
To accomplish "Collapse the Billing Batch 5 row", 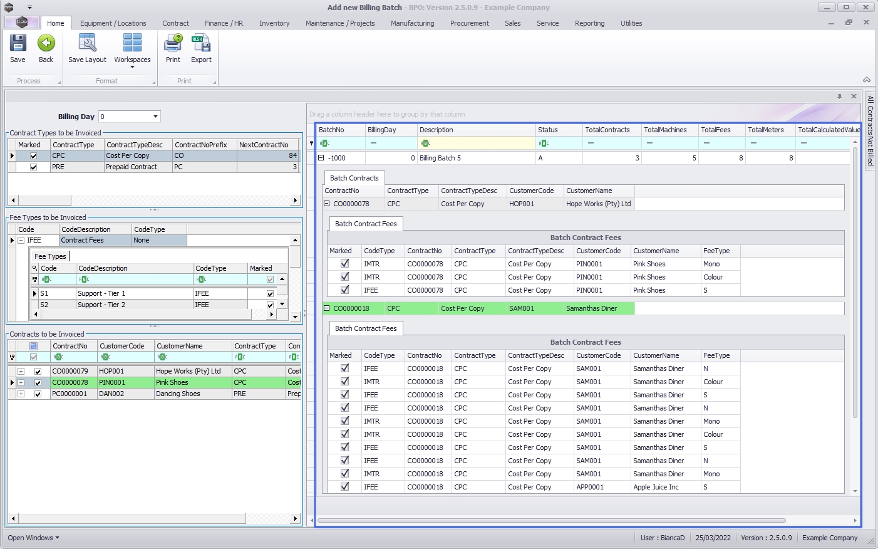I will pyautogui.click(x=321, y=158).
